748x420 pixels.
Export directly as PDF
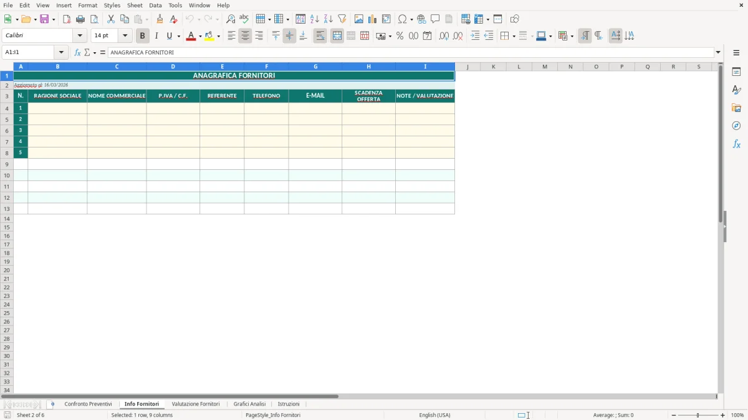click(x=67, y=19)
